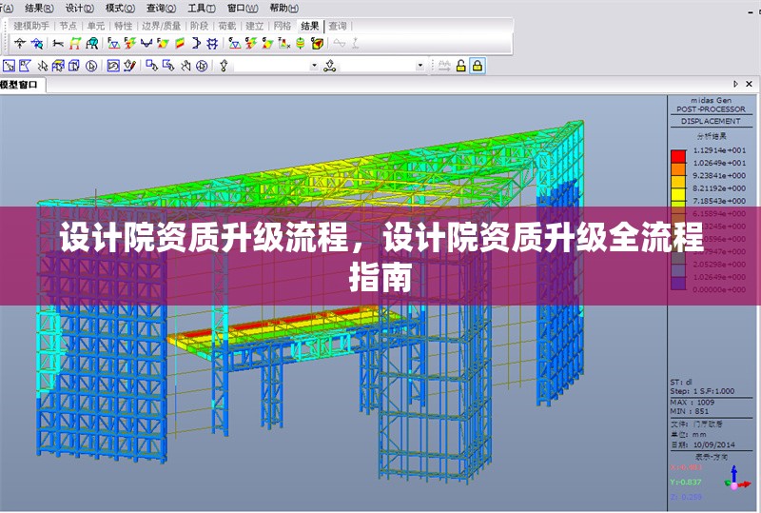
Task: Open the 结果 (Results) menu
Action: (36, 7)
